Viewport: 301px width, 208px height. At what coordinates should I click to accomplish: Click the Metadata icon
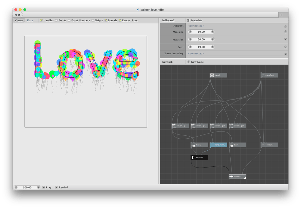click(189, 20)
